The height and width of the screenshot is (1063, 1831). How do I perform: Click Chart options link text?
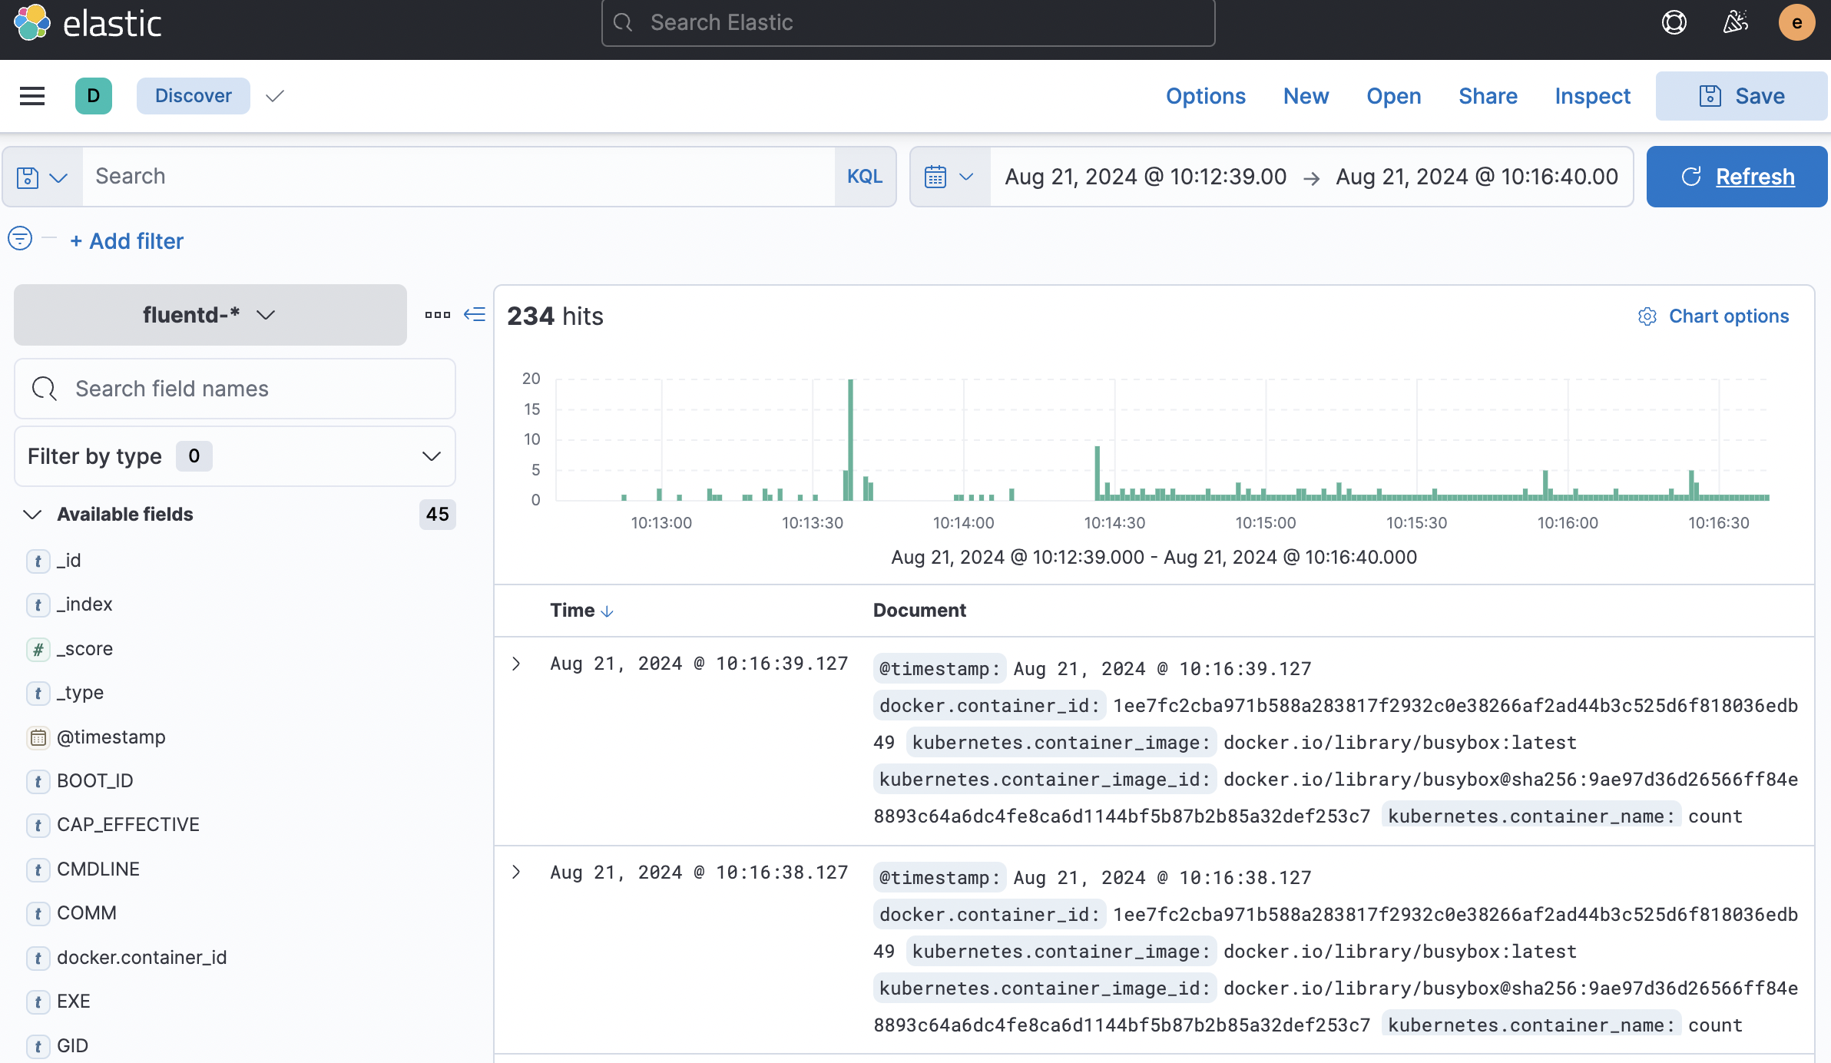tap(1729, 316)
